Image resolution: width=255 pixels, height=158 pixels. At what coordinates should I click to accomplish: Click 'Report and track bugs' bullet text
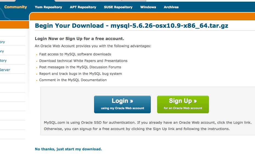coord(81,74)
